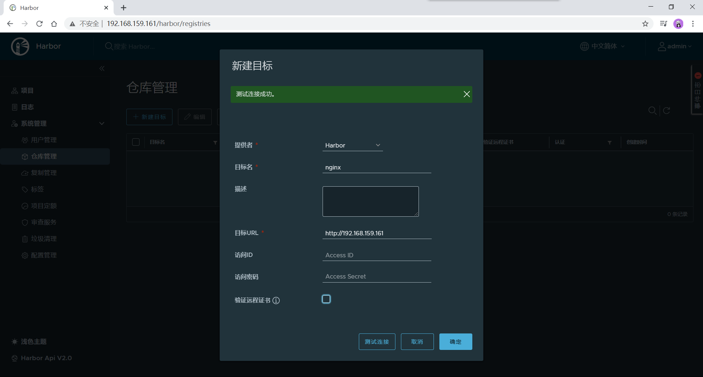
Task: Refresh the registry list
Action: point(666,111)
